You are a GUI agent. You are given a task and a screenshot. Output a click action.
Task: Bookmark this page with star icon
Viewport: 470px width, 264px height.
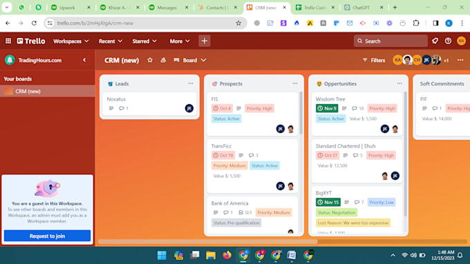[238, 23]
